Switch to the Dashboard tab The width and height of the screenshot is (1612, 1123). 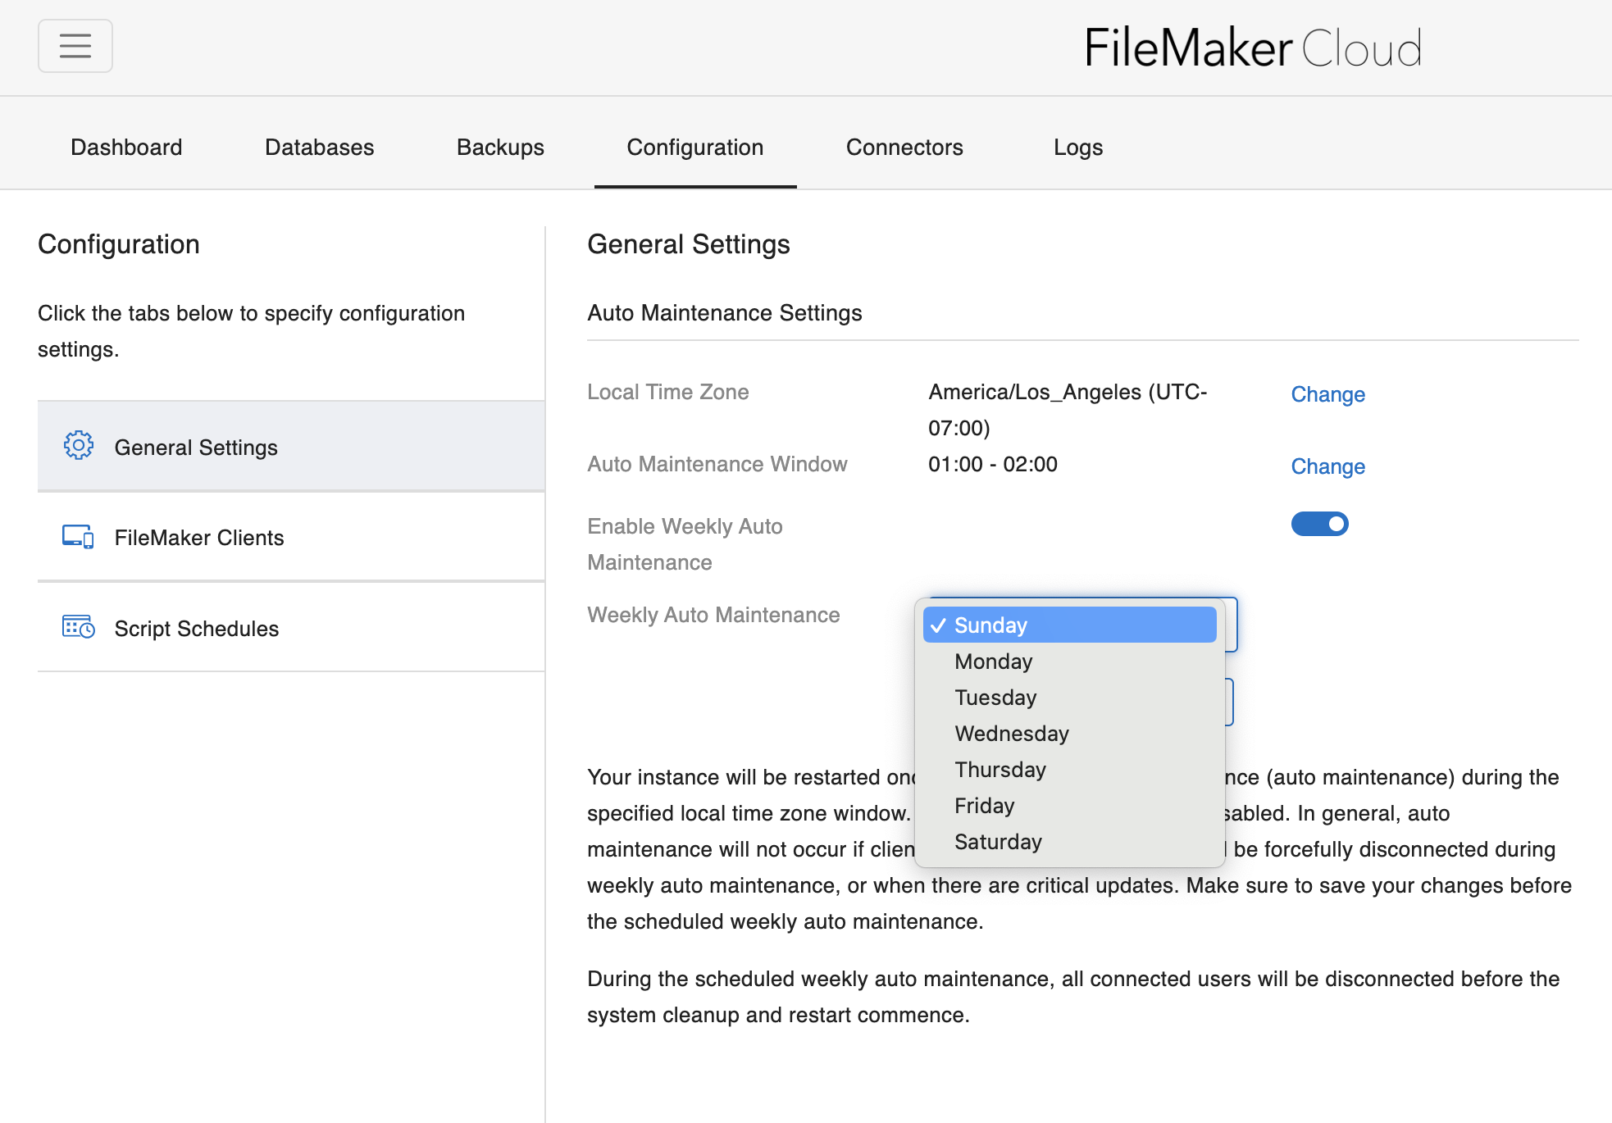click(126, 148)
